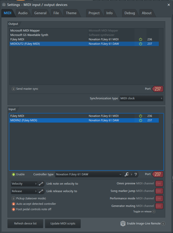173x233 pixels.
Task: Switch to the Debug tab
Action: (130, 13)
